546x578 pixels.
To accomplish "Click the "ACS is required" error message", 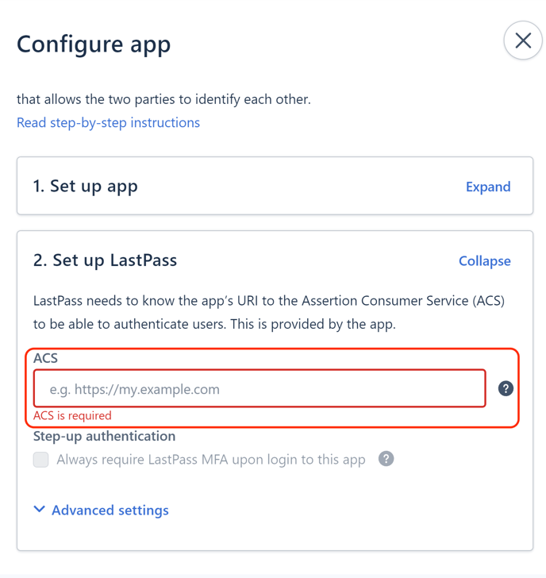I will pyautogui.click(x=72, y=415).
